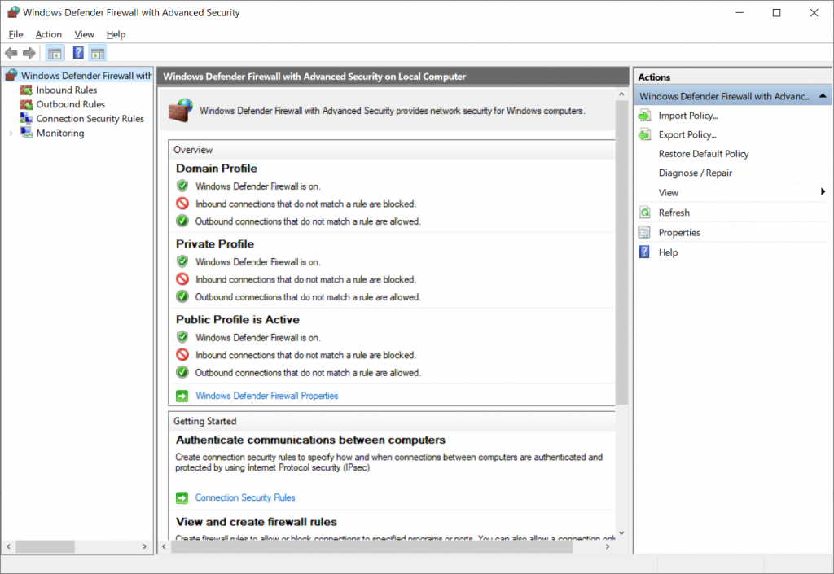Maximize the firewall window
Viewport: 834px width, 574px height.
click(x=776, y=13)
